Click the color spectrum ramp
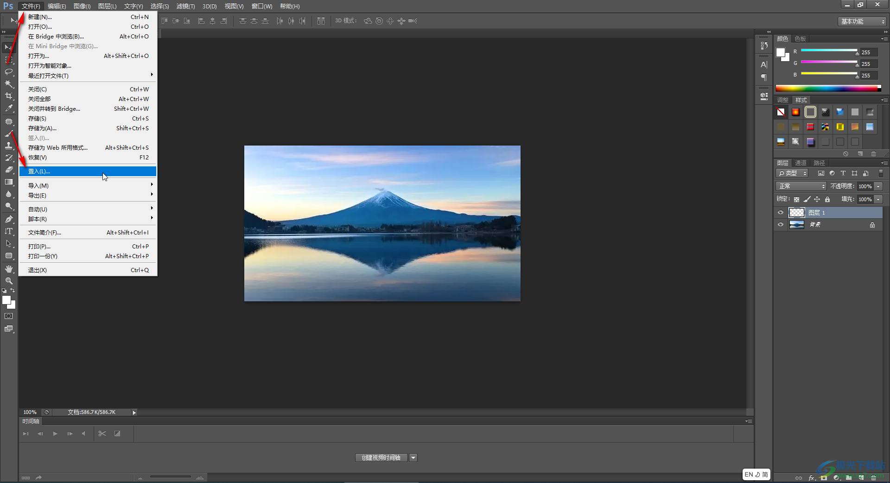The image size is (890, 483). [x=828, y=88]
